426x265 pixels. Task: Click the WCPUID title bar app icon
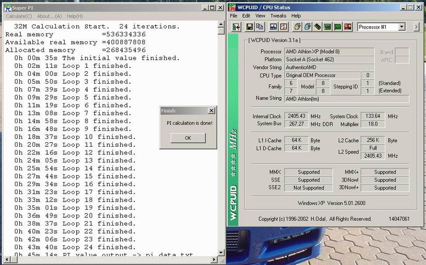point(232,7)
